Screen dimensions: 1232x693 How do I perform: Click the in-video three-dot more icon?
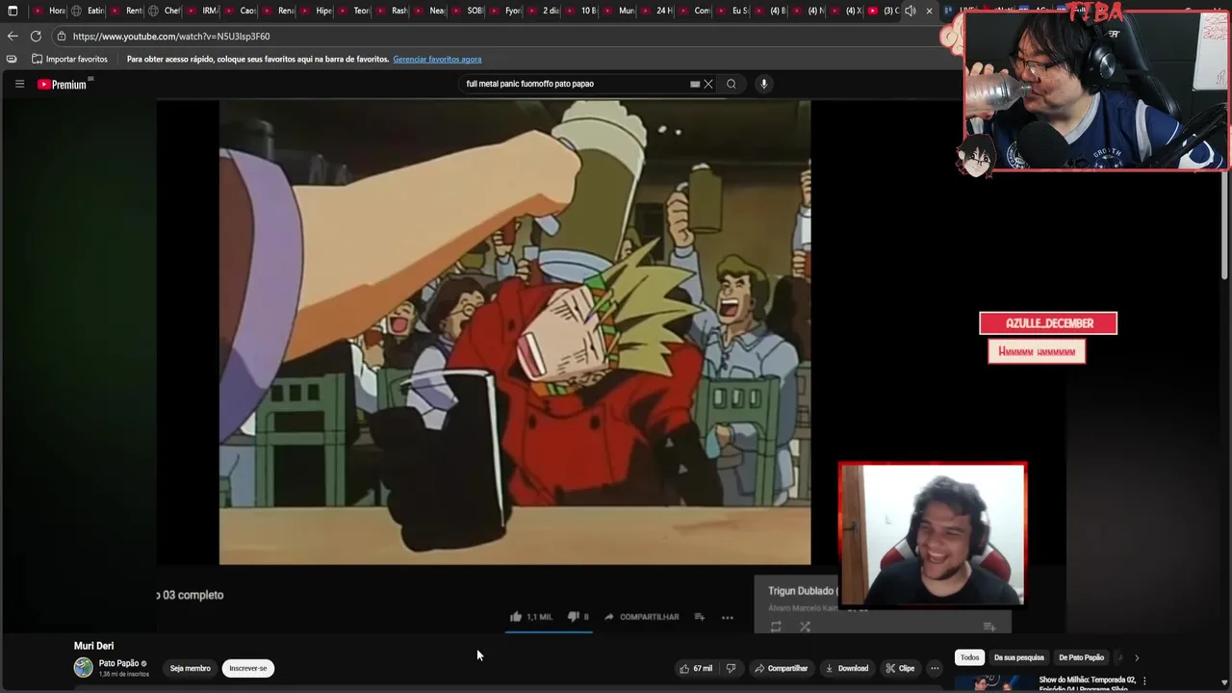(x=728, y=617)
